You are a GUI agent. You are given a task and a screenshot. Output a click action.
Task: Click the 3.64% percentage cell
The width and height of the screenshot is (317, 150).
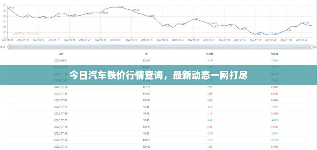[x=275, y=93]
